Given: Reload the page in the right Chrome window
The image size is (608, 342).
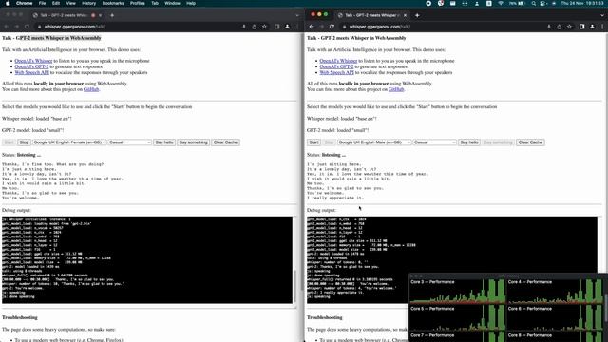Looking at the screenshot, I should [332, 27].
